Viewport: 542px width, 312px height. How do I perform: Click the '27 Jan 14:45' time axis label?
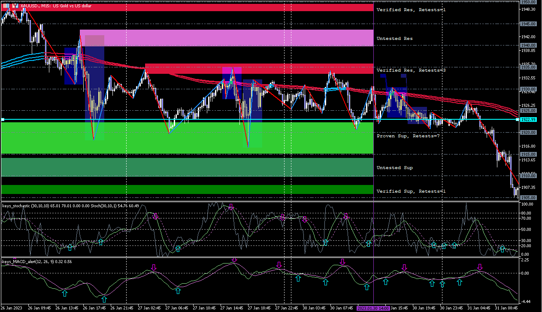tap(232, 308)
